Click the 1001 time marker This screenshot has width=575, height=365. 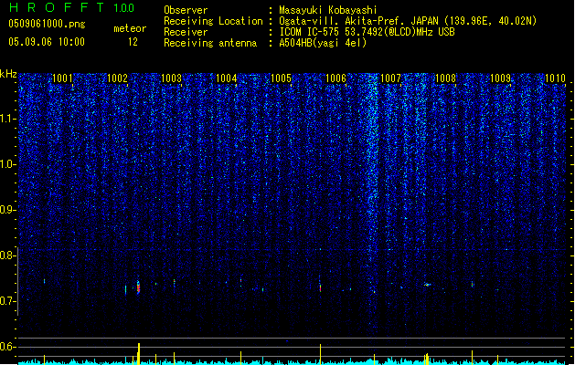pos(62,78)
